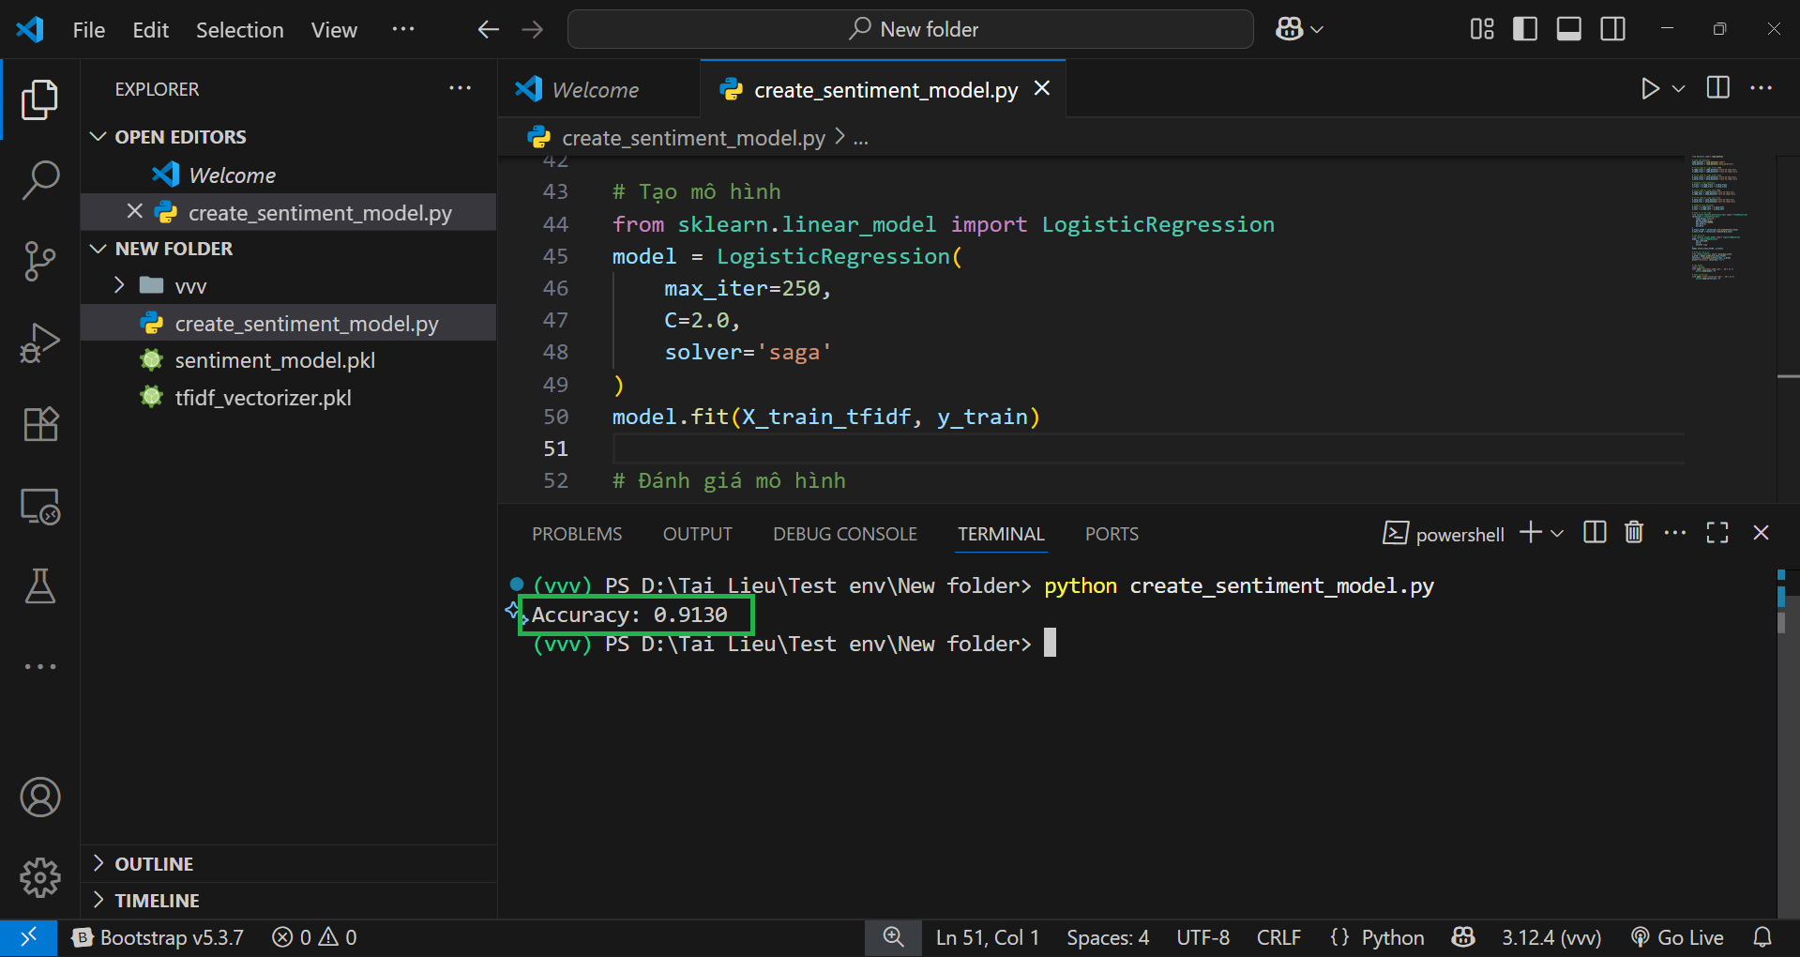Run the Python file with play icon
1800x957 pixels.
1650,88
